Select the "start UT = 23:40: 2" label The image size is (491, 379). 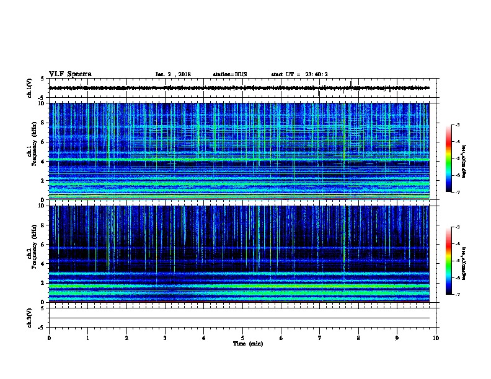point(299,74)
